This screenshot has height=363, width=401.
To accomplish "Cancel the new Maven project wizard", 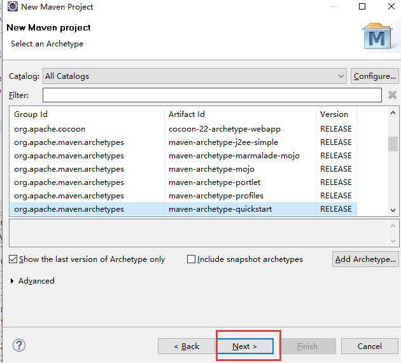I will pyautogui.click(x=370, y=346).
